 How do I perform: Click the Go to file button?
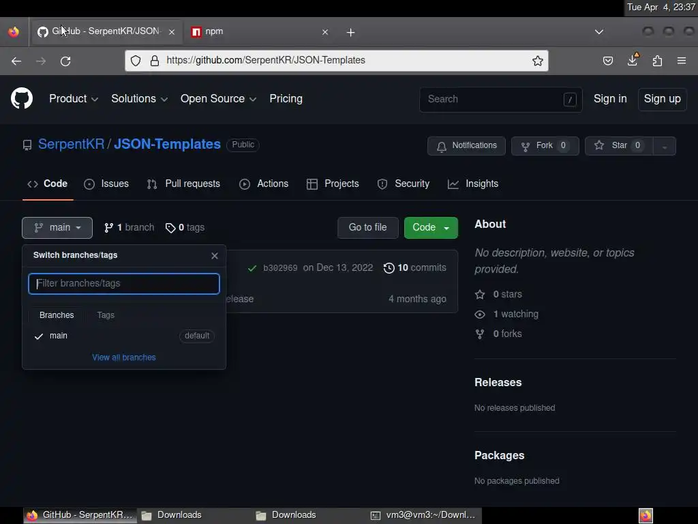367,228
